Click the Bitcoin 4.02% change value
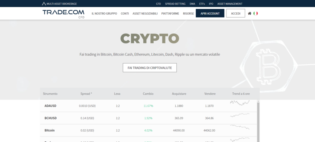315x142 pixels. pyautogui.click(x=148, y=130)
